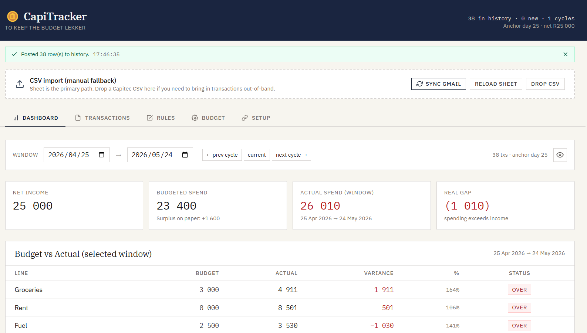
Task: Click Groceries percentage 164%
Action: (x=453, y=290)
